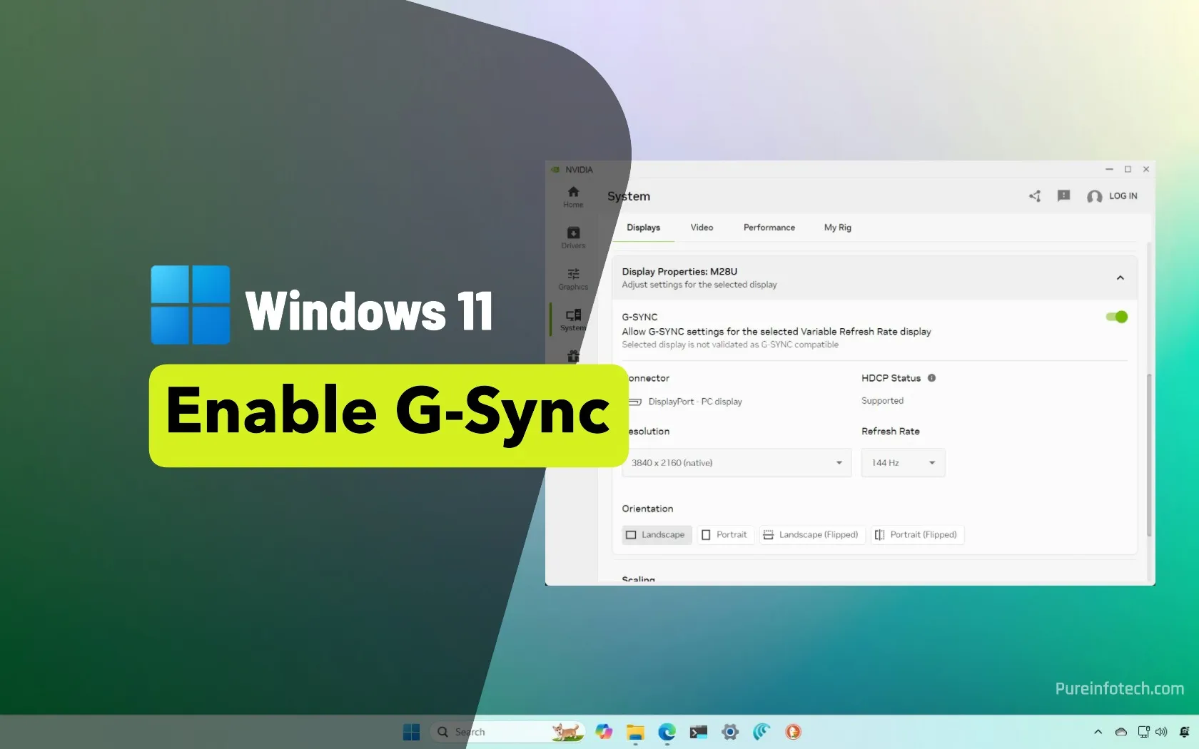Open the feedback dialog icon
This screenshot has width=1199, height=749.
pos(1063,196)
